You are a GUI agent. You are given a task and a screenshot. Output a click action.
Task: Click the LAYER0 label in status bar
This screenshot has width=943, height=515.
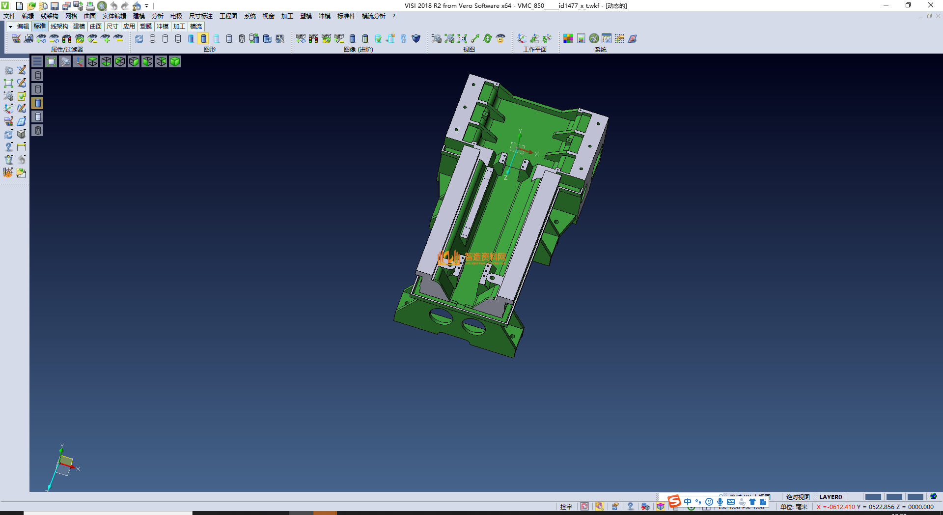click(x=830, y=497)
